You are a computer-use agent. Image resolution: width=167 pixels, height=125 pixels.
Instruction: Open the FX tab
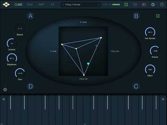(x=53, y=5)
